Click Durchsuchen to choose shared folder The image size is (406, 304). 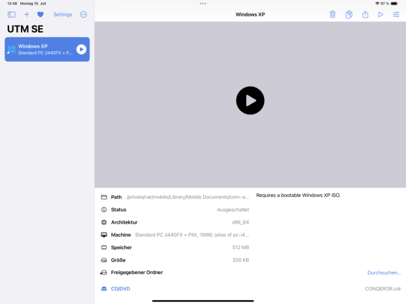(x=384, y=273)
